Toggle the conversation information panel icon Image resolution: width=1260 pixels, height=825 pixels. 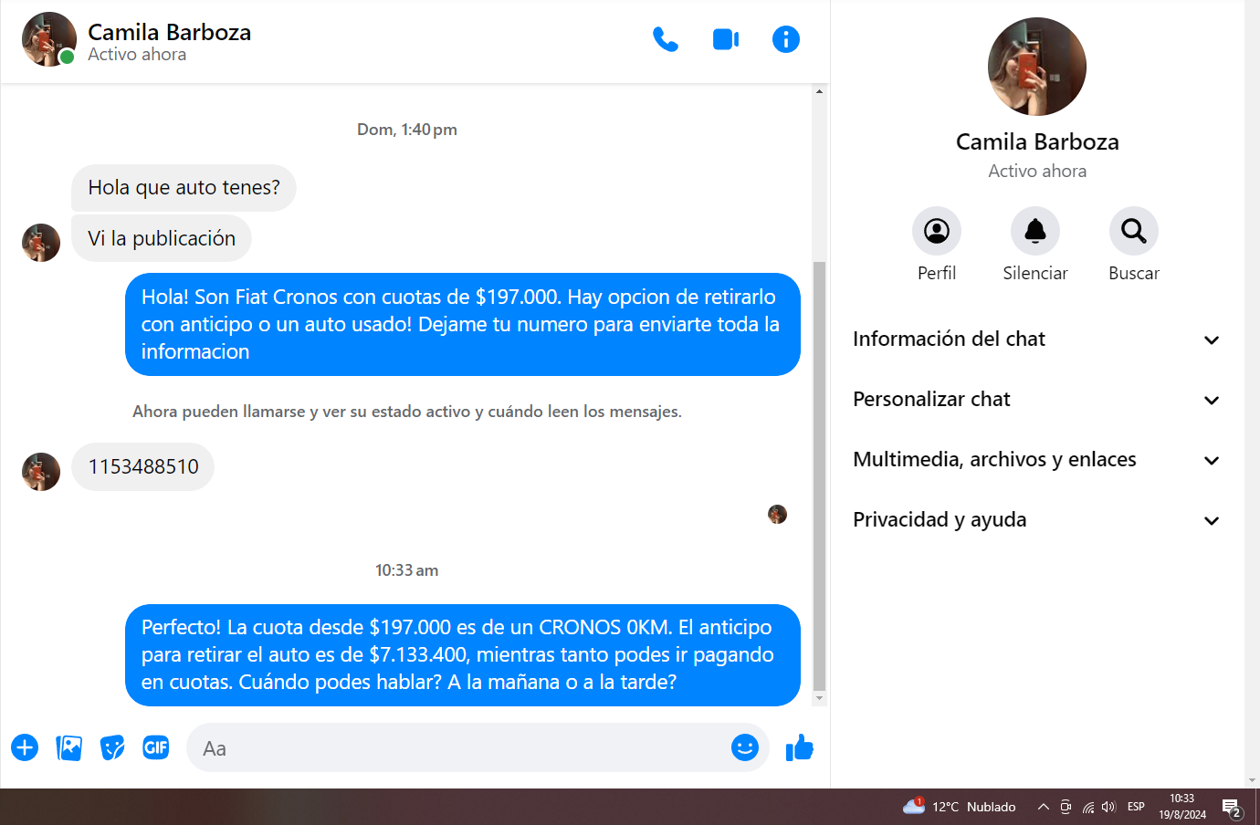click(x=786, y=39)
